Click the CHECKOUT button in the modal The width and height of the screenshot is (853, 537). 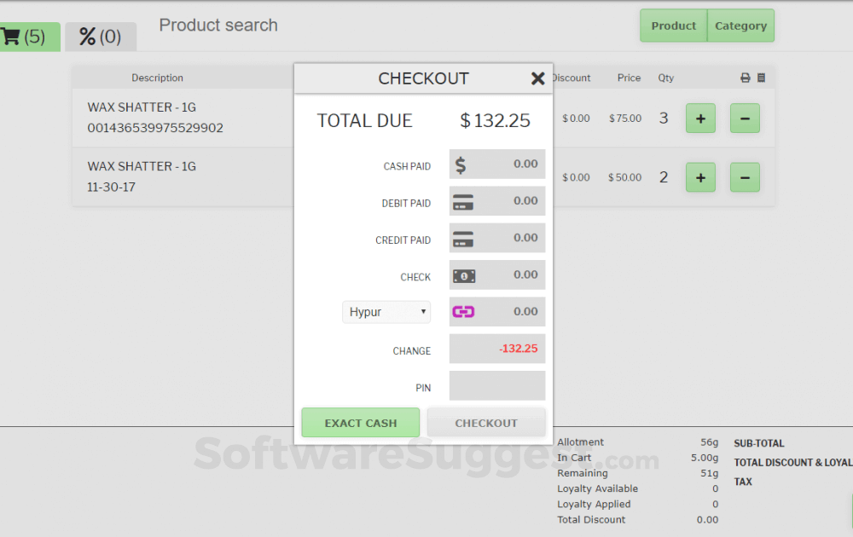tap(486, 422)
